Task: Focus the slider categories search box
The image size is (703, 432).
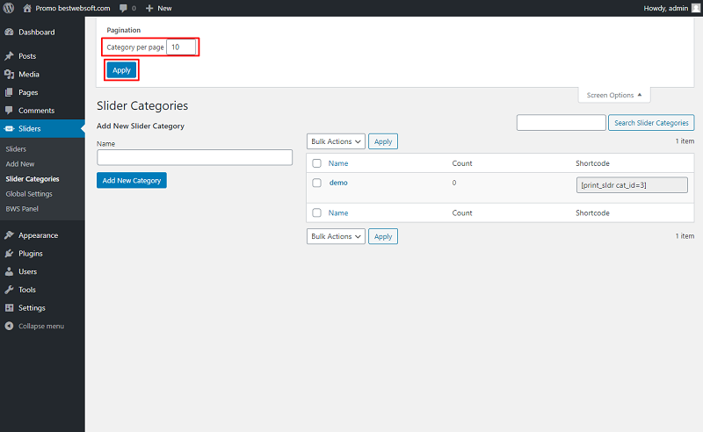Action: click(561, 123)
